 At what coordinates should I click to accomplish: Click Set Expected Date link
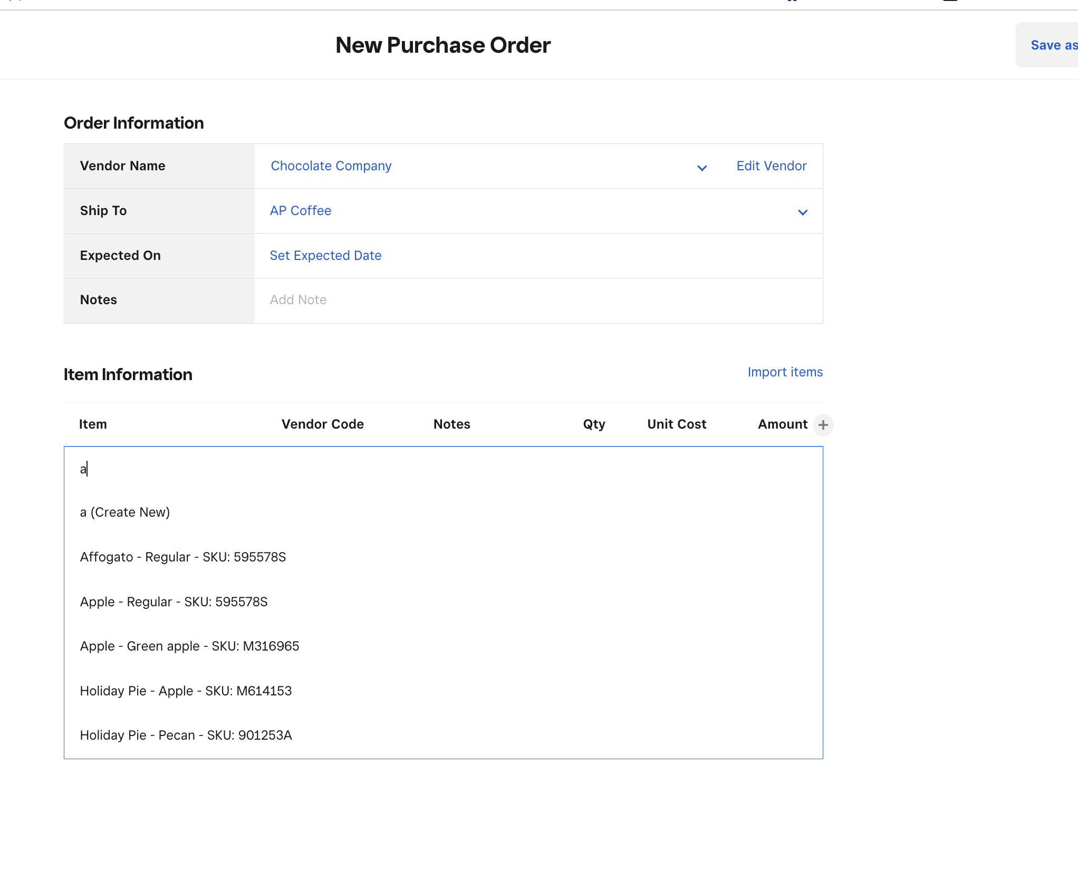click(x=325, y=256)
